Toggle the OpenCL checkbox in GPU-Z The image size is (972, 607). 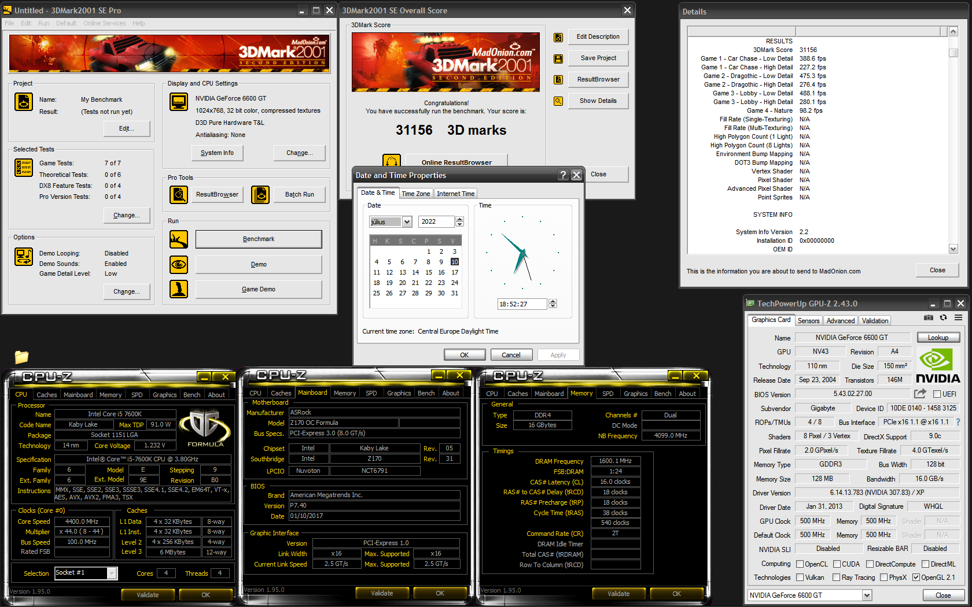pyautogui.click(x=800, y=564)
